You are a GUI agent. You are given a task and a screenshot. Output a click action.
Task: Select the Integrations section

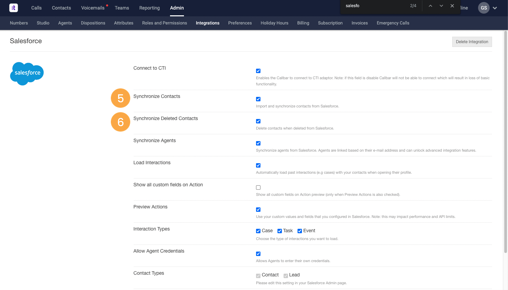(208, 23)
